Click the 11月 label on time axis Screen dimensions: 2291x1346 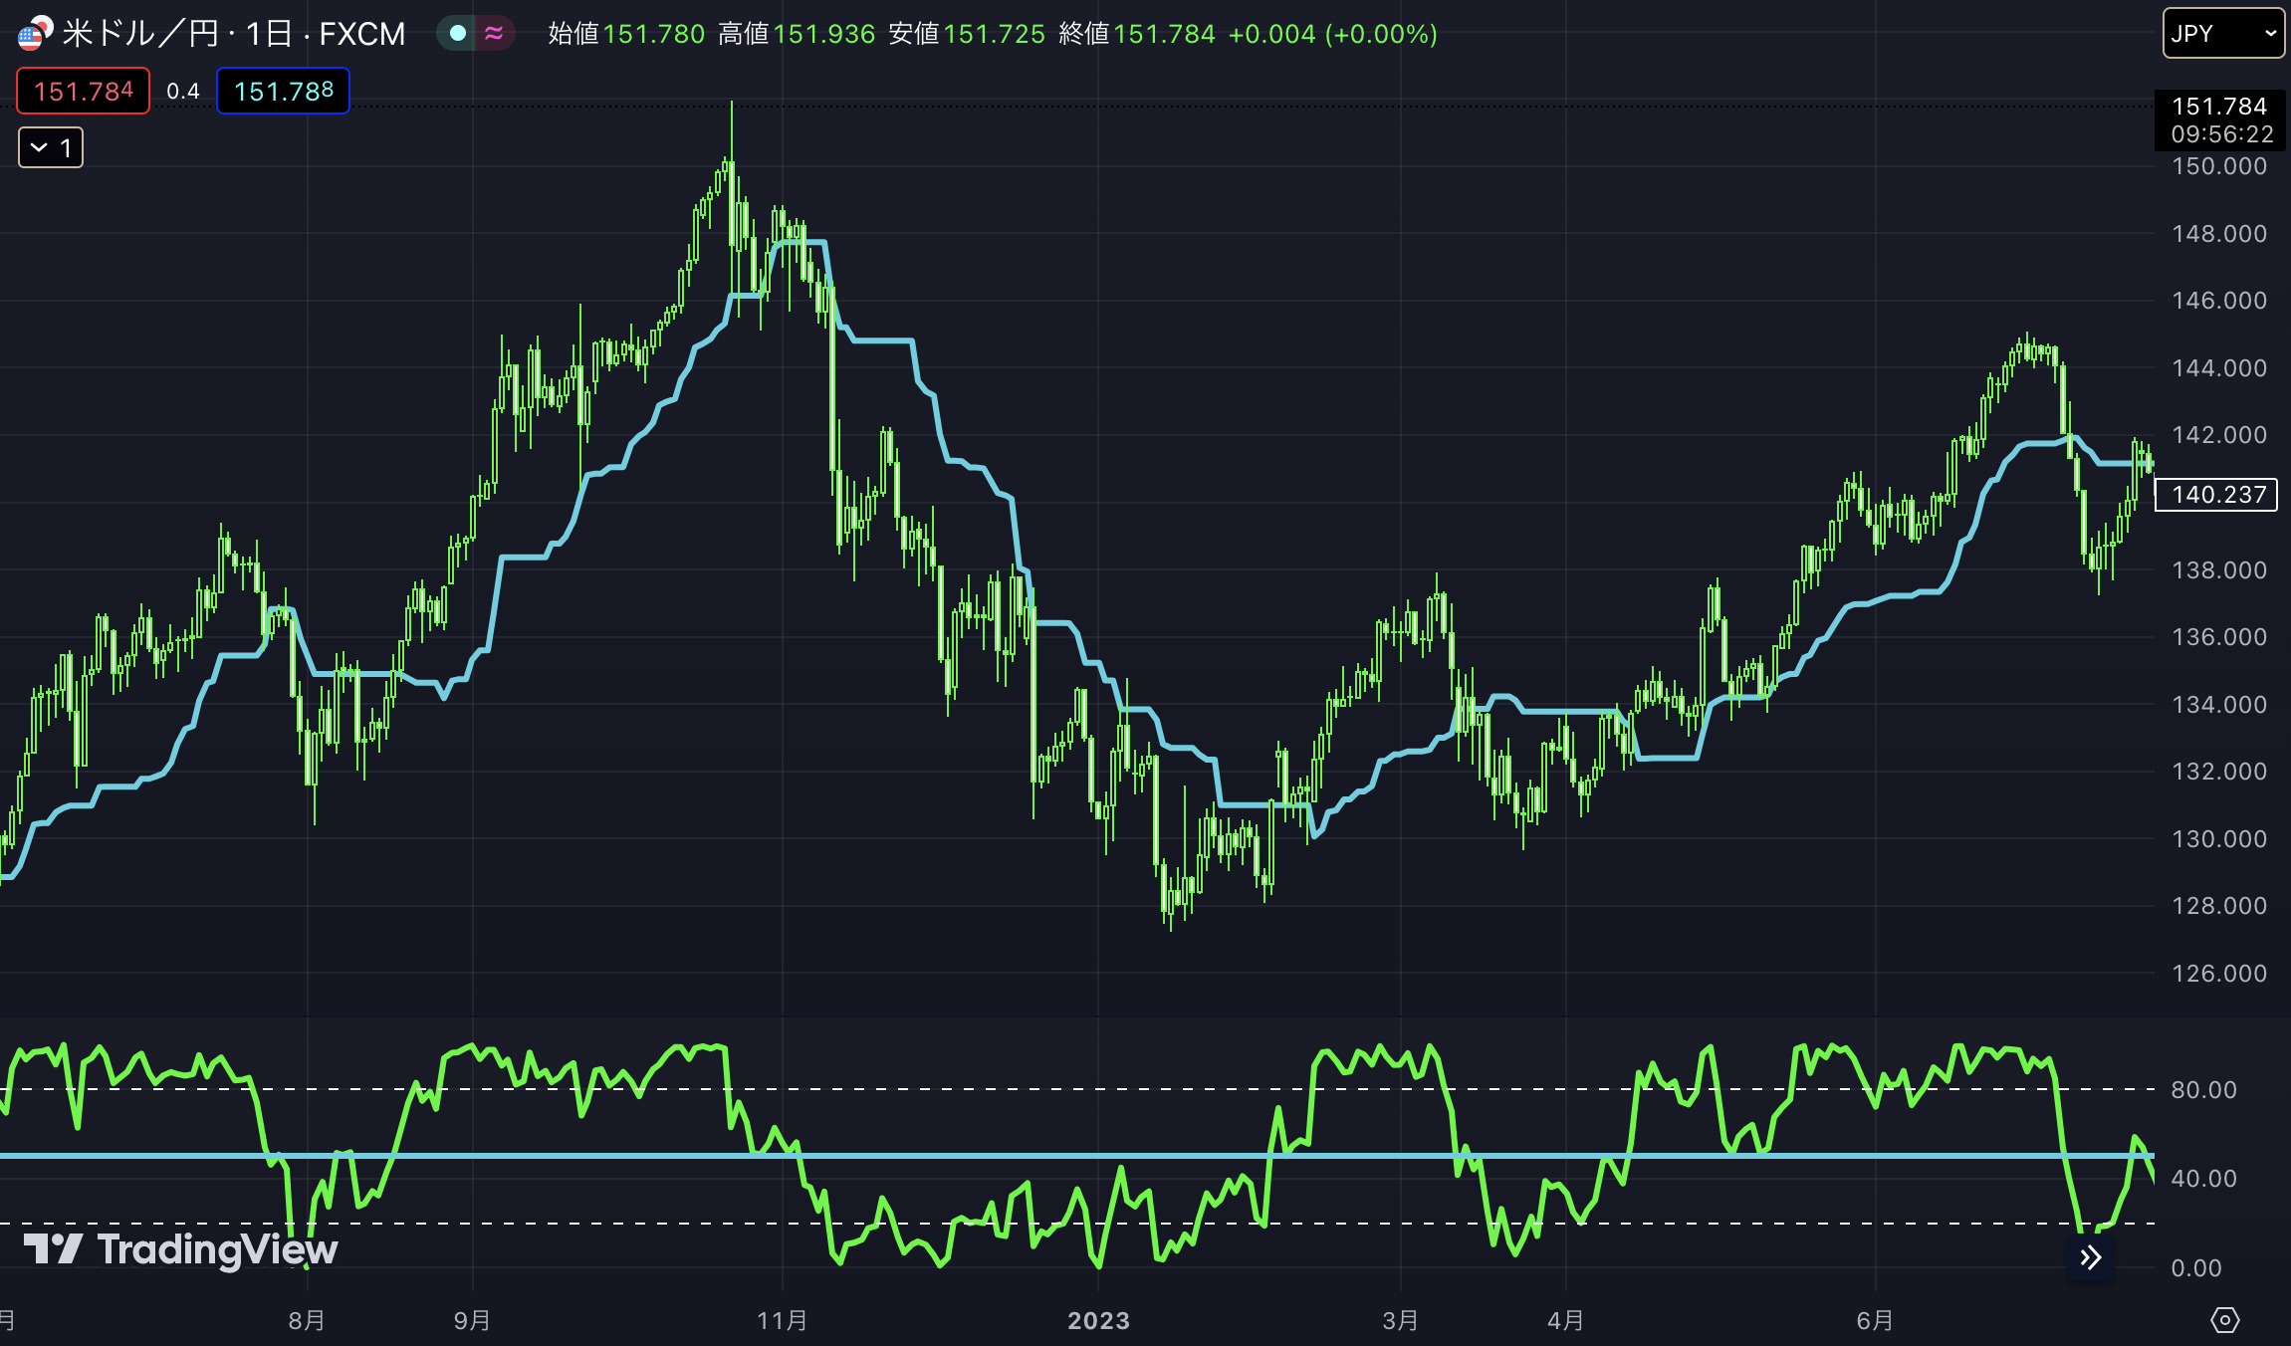[x=783, y=1320]
